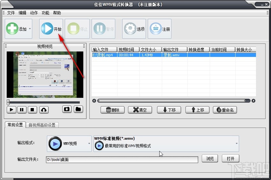Click the audio headphone icon under preview

point(44,110)
